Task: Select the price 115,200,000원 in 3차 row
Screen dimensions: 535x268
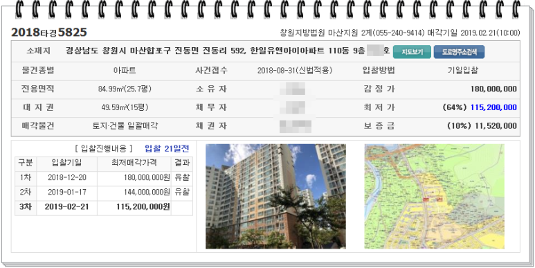Action: [143, 207]
